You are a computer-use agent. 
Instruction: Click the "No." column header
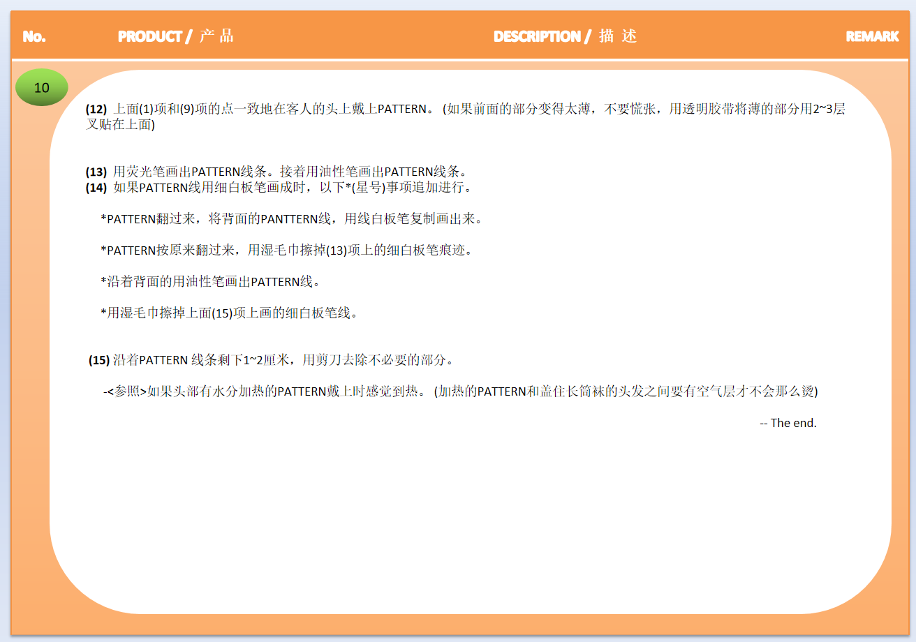(x=34, y=36)
